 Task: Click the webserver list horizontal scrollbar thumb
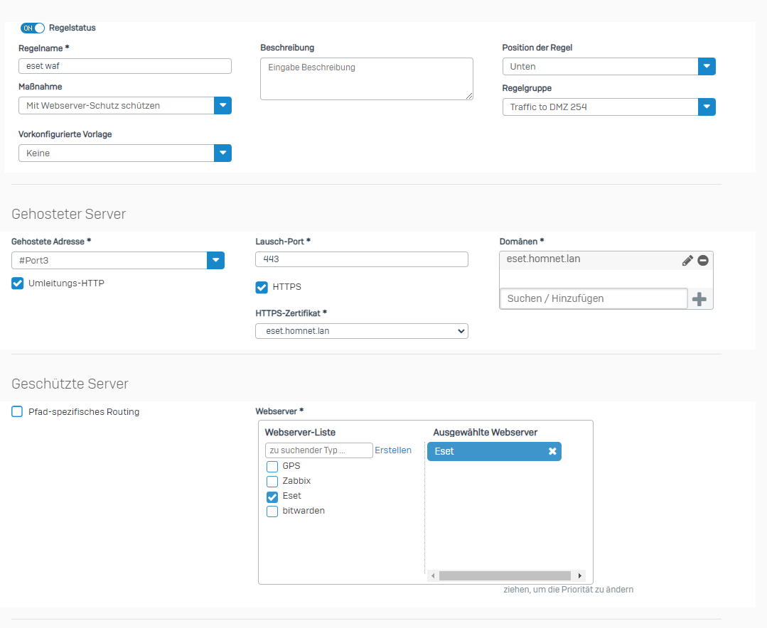click(505, 576)
